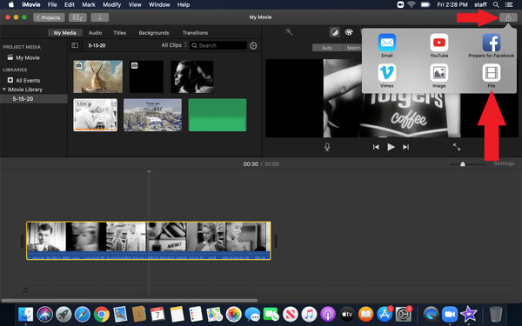Open All Clips filter dropdown
Viewport: 522px width, 326px height.
pos(174,45)
